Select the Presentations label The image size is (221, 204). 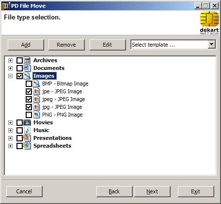point(52,138)
